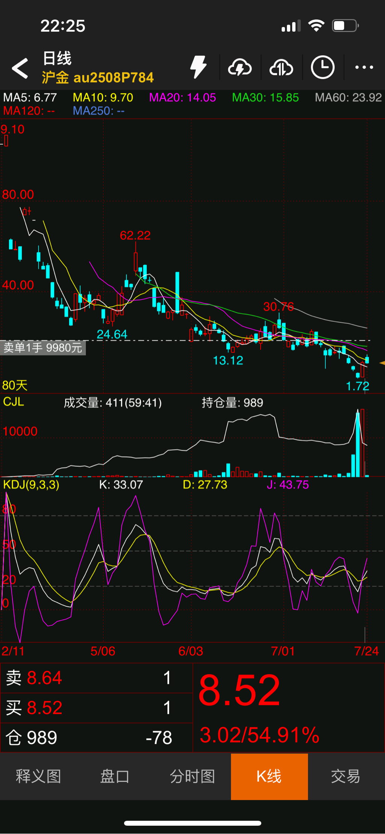The width and height of the screenshot is (385, 834).
Task: Switch to the 分时图 tab
Action: pos(192,776)
